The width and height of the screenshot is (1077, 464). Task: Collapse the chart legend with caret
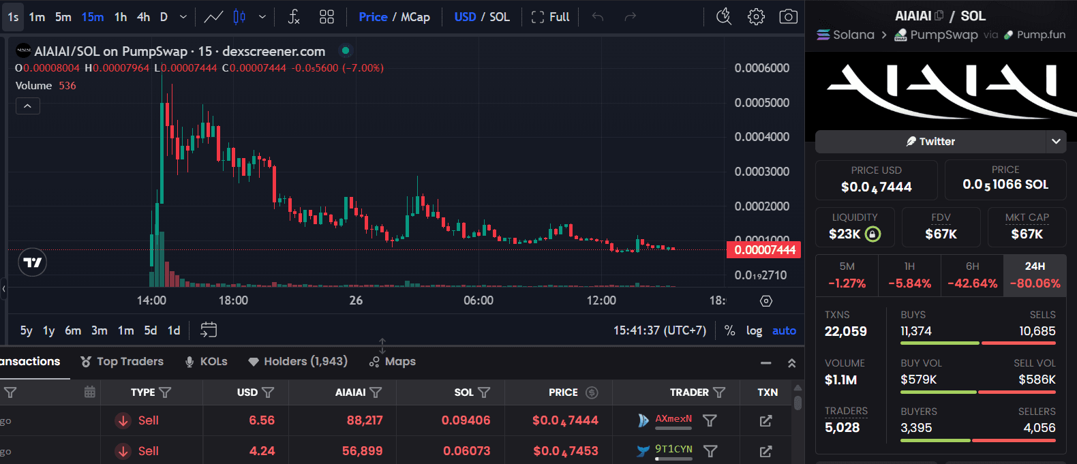[x=28, y=106]
